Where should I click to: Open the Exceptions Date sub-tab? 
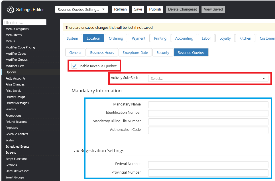click(x=135, y=53)
